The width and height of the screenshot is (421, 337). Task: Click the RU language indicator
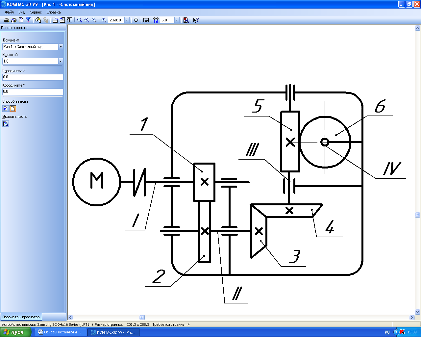[x=387, y=332]
